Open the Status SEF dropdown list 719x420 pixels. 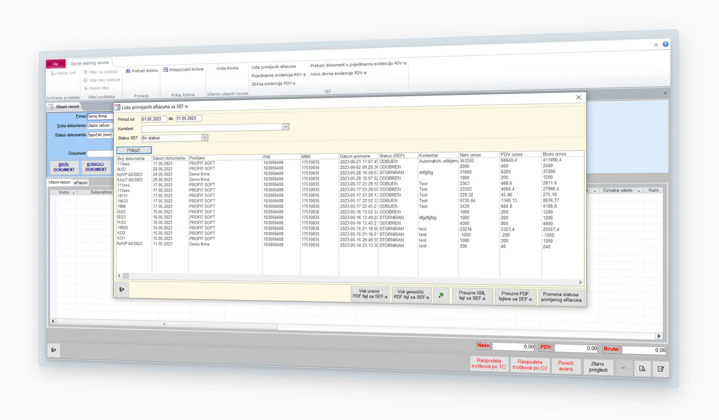[x=204, y=138]
